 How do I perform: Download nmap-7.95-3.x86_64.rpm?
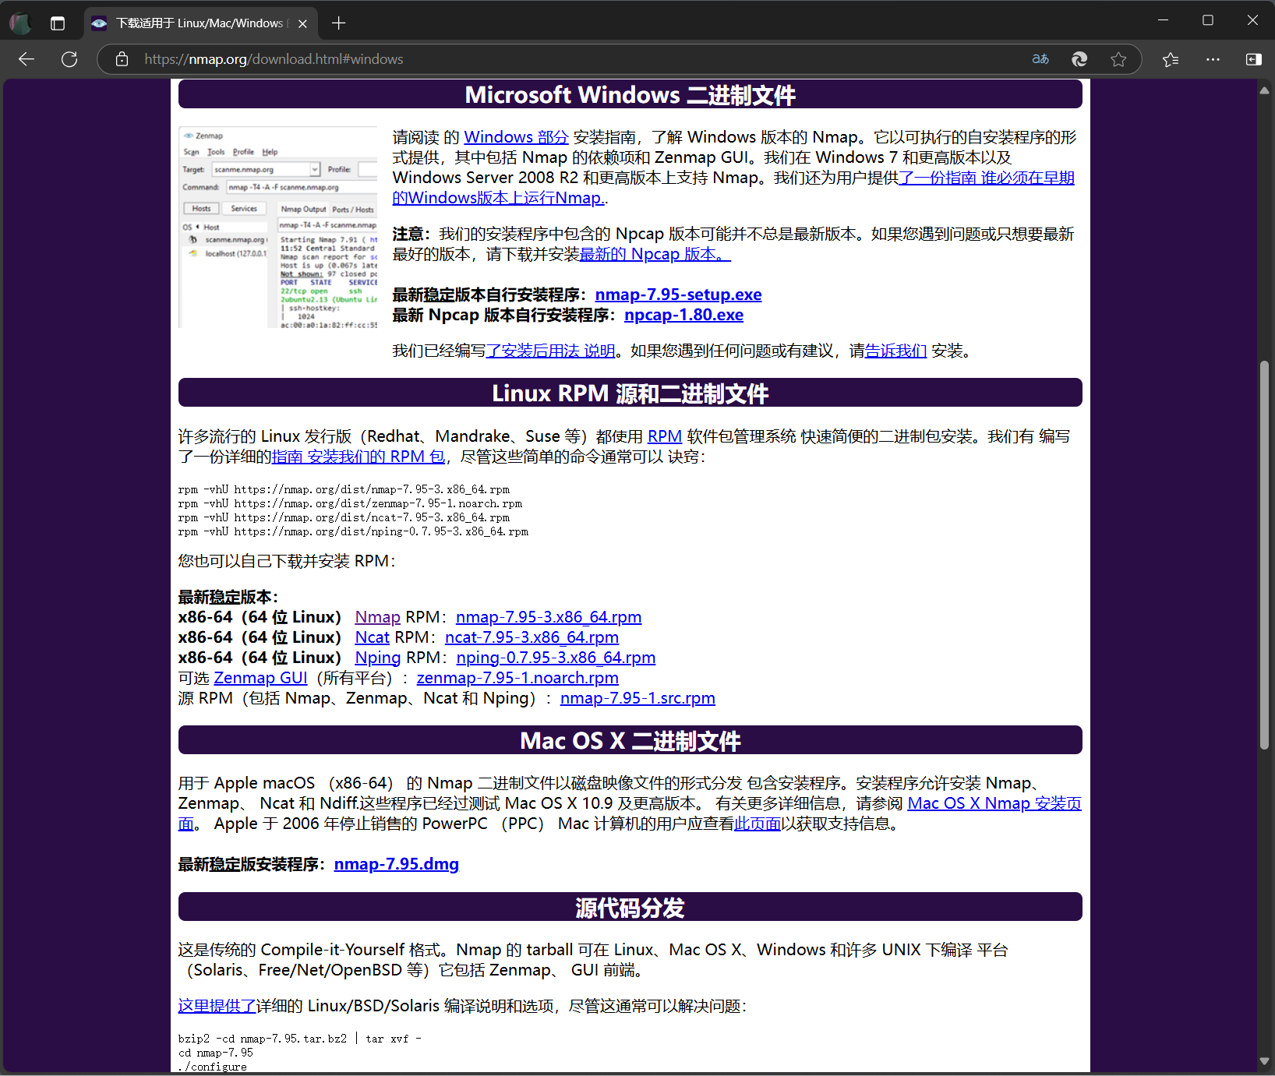[549, 617]
